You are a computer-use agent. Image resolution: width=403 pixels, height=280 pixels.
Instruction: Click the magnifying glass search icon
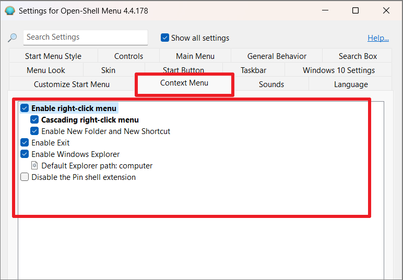pyautogui.click(x=12, y=38)
